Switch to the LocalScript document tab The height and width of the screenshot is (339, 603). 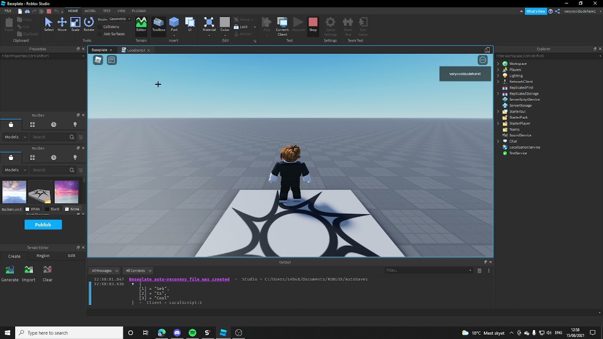pyautogui.click(x=136, y=50)
